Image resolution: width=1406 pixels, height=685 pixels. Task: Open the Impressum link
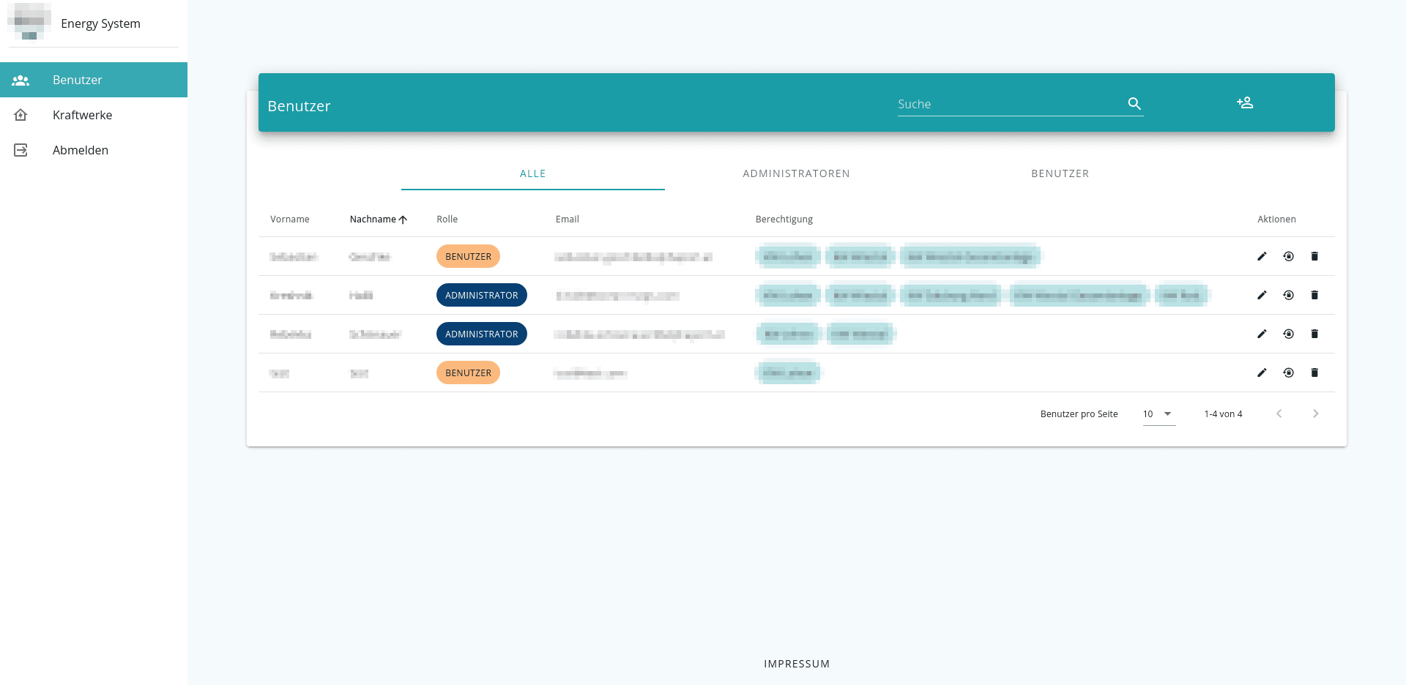tap(796, 664)
